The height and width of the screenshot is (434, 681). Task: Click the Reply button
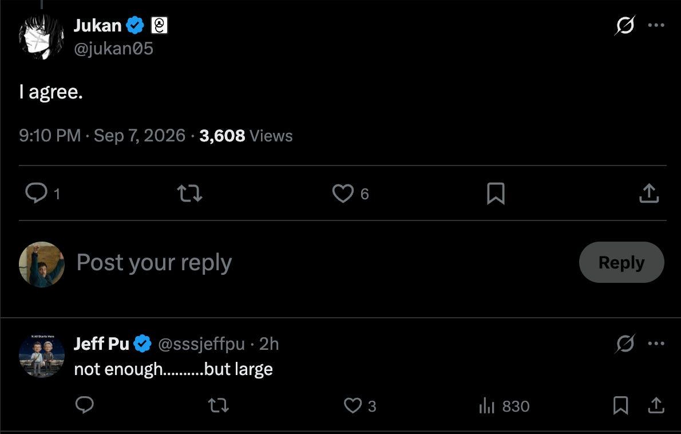[621, 262]
